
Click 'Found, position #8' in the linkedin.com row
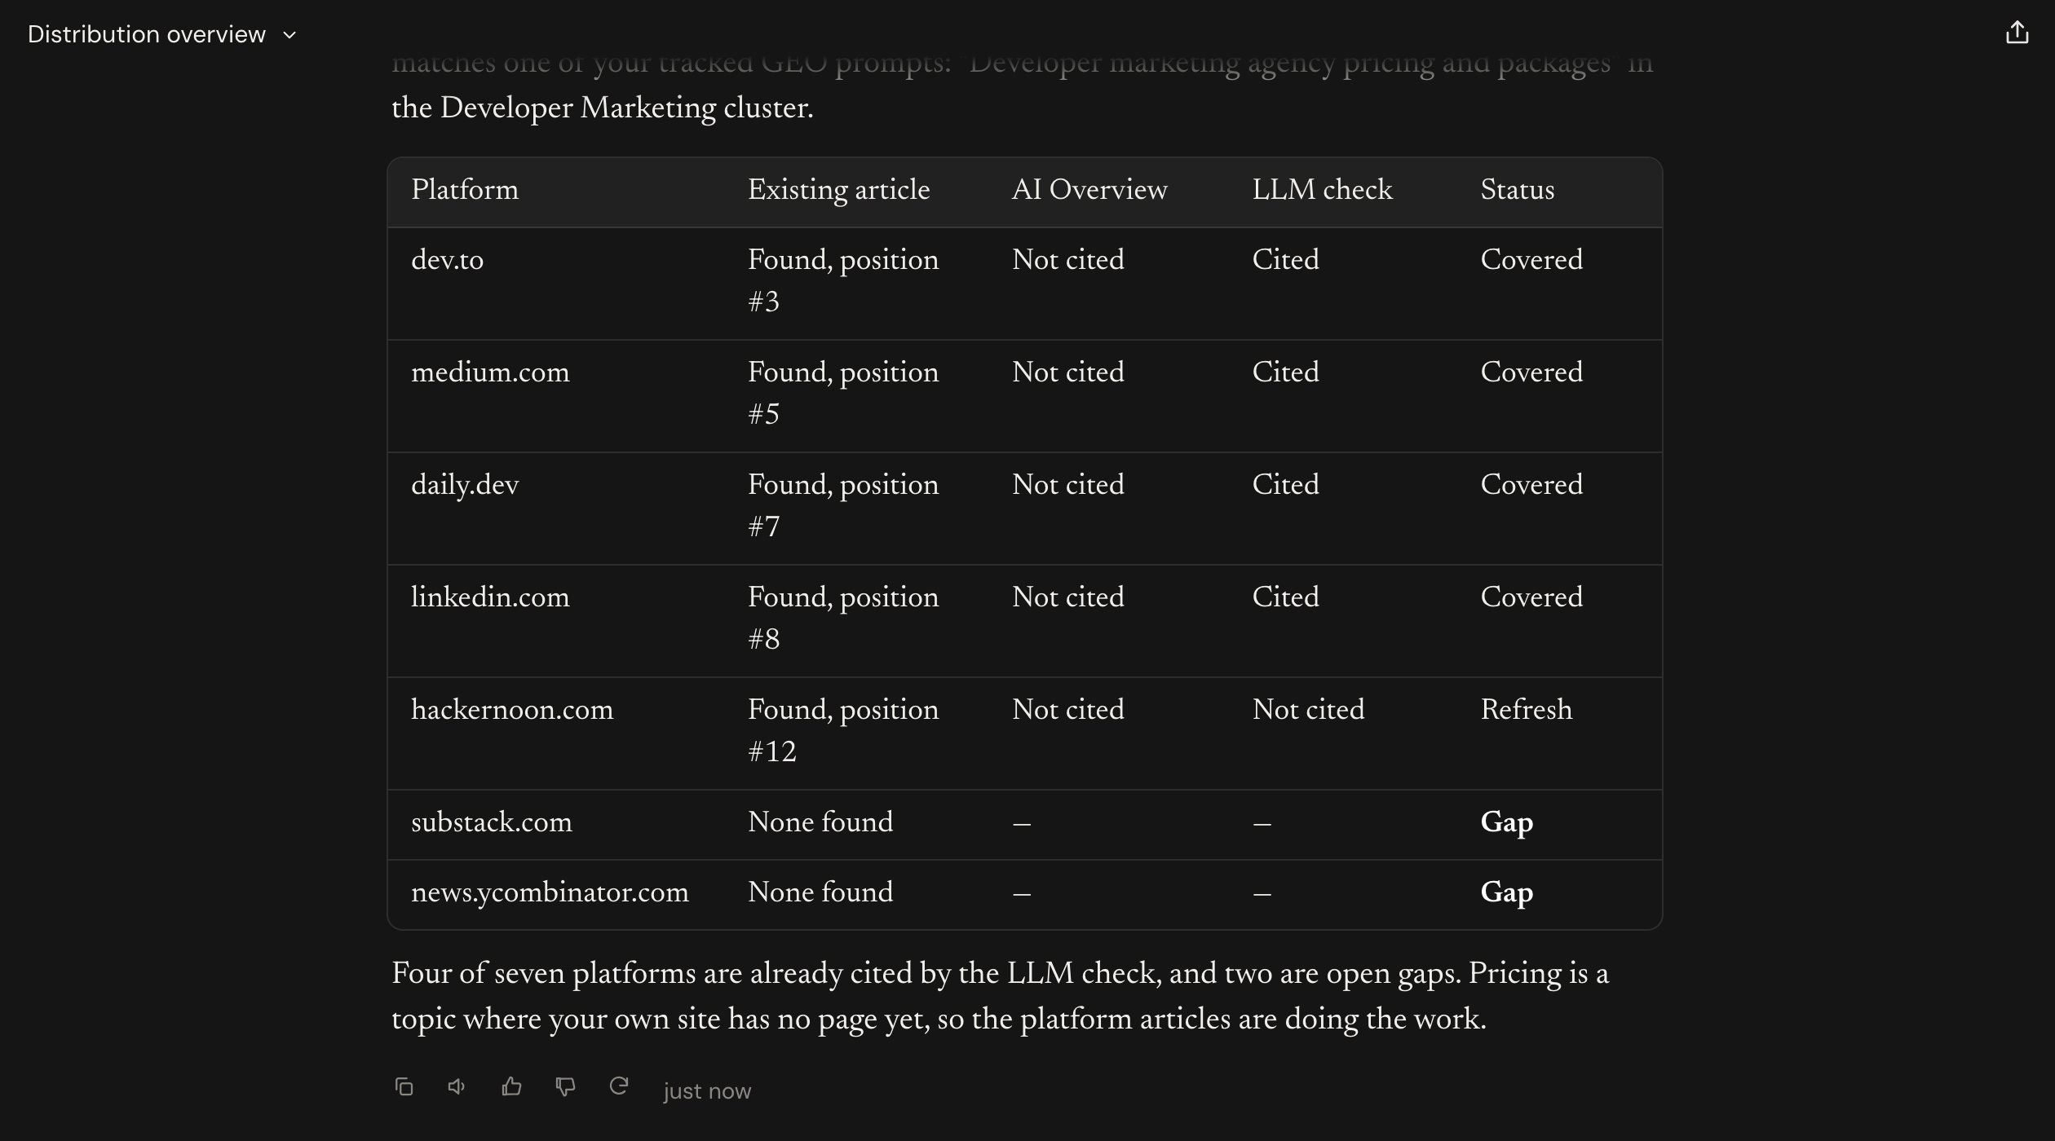843,618
